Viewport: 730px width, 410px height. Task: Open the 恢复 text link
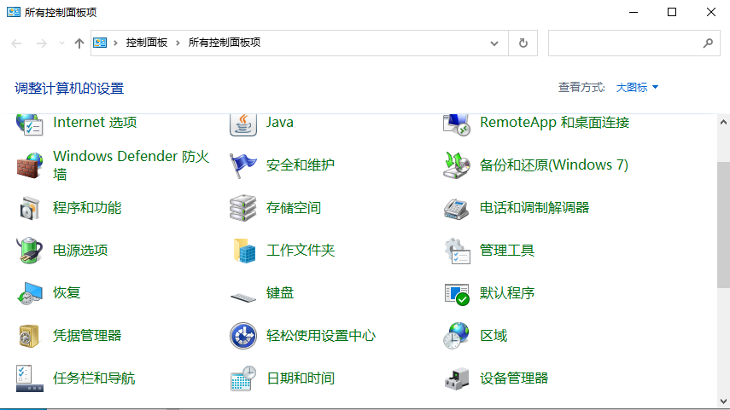coord(67,293)
